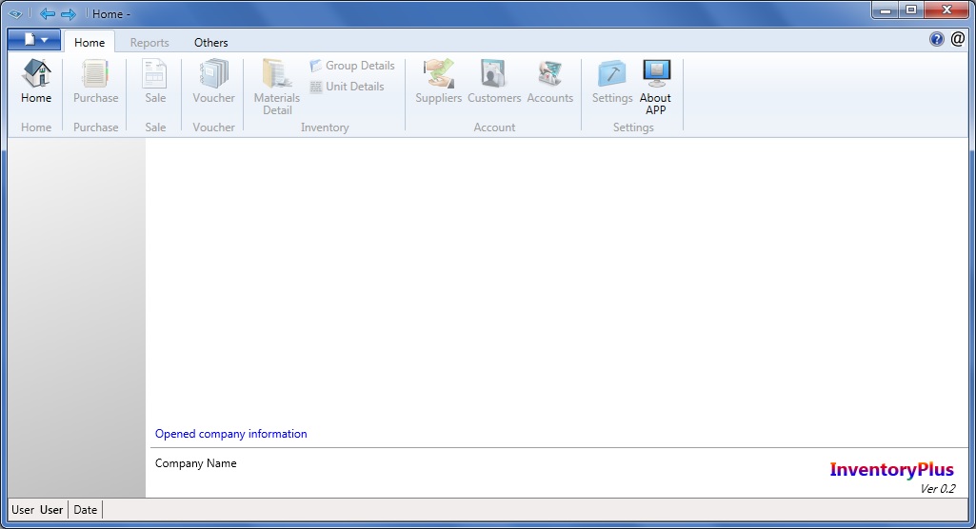
Task: Click the User entry in status bar
Action: click(37, 510)
